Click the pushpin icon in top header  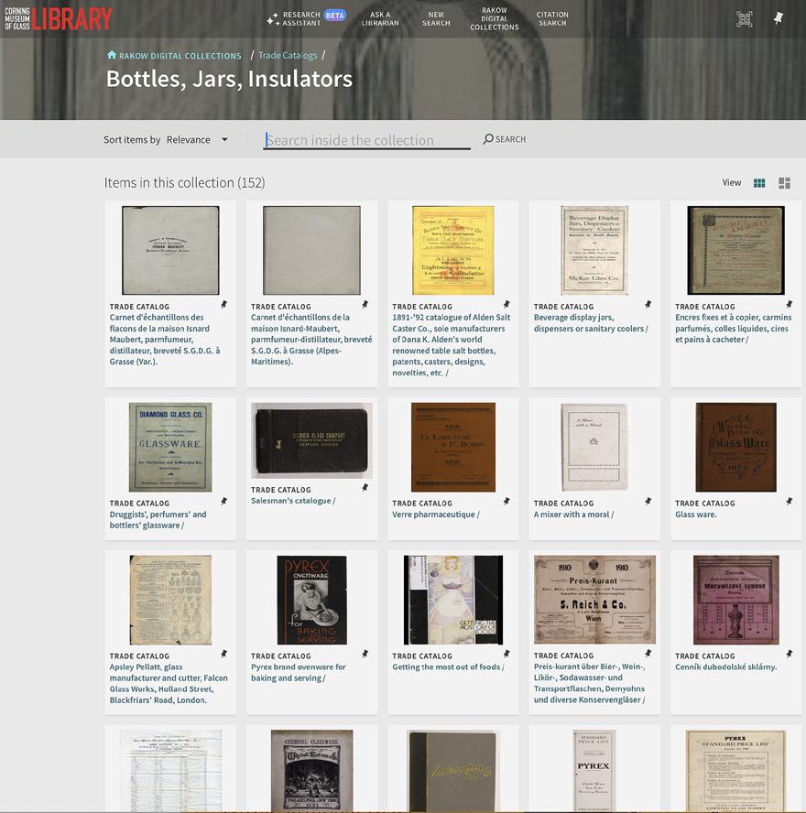click(x=778, y=18)
